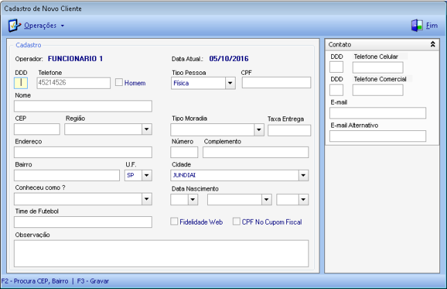The image size is (447, 289).
Task: Click the operator name 'FUNCIONARIO 1'
Action: [76, 59]
